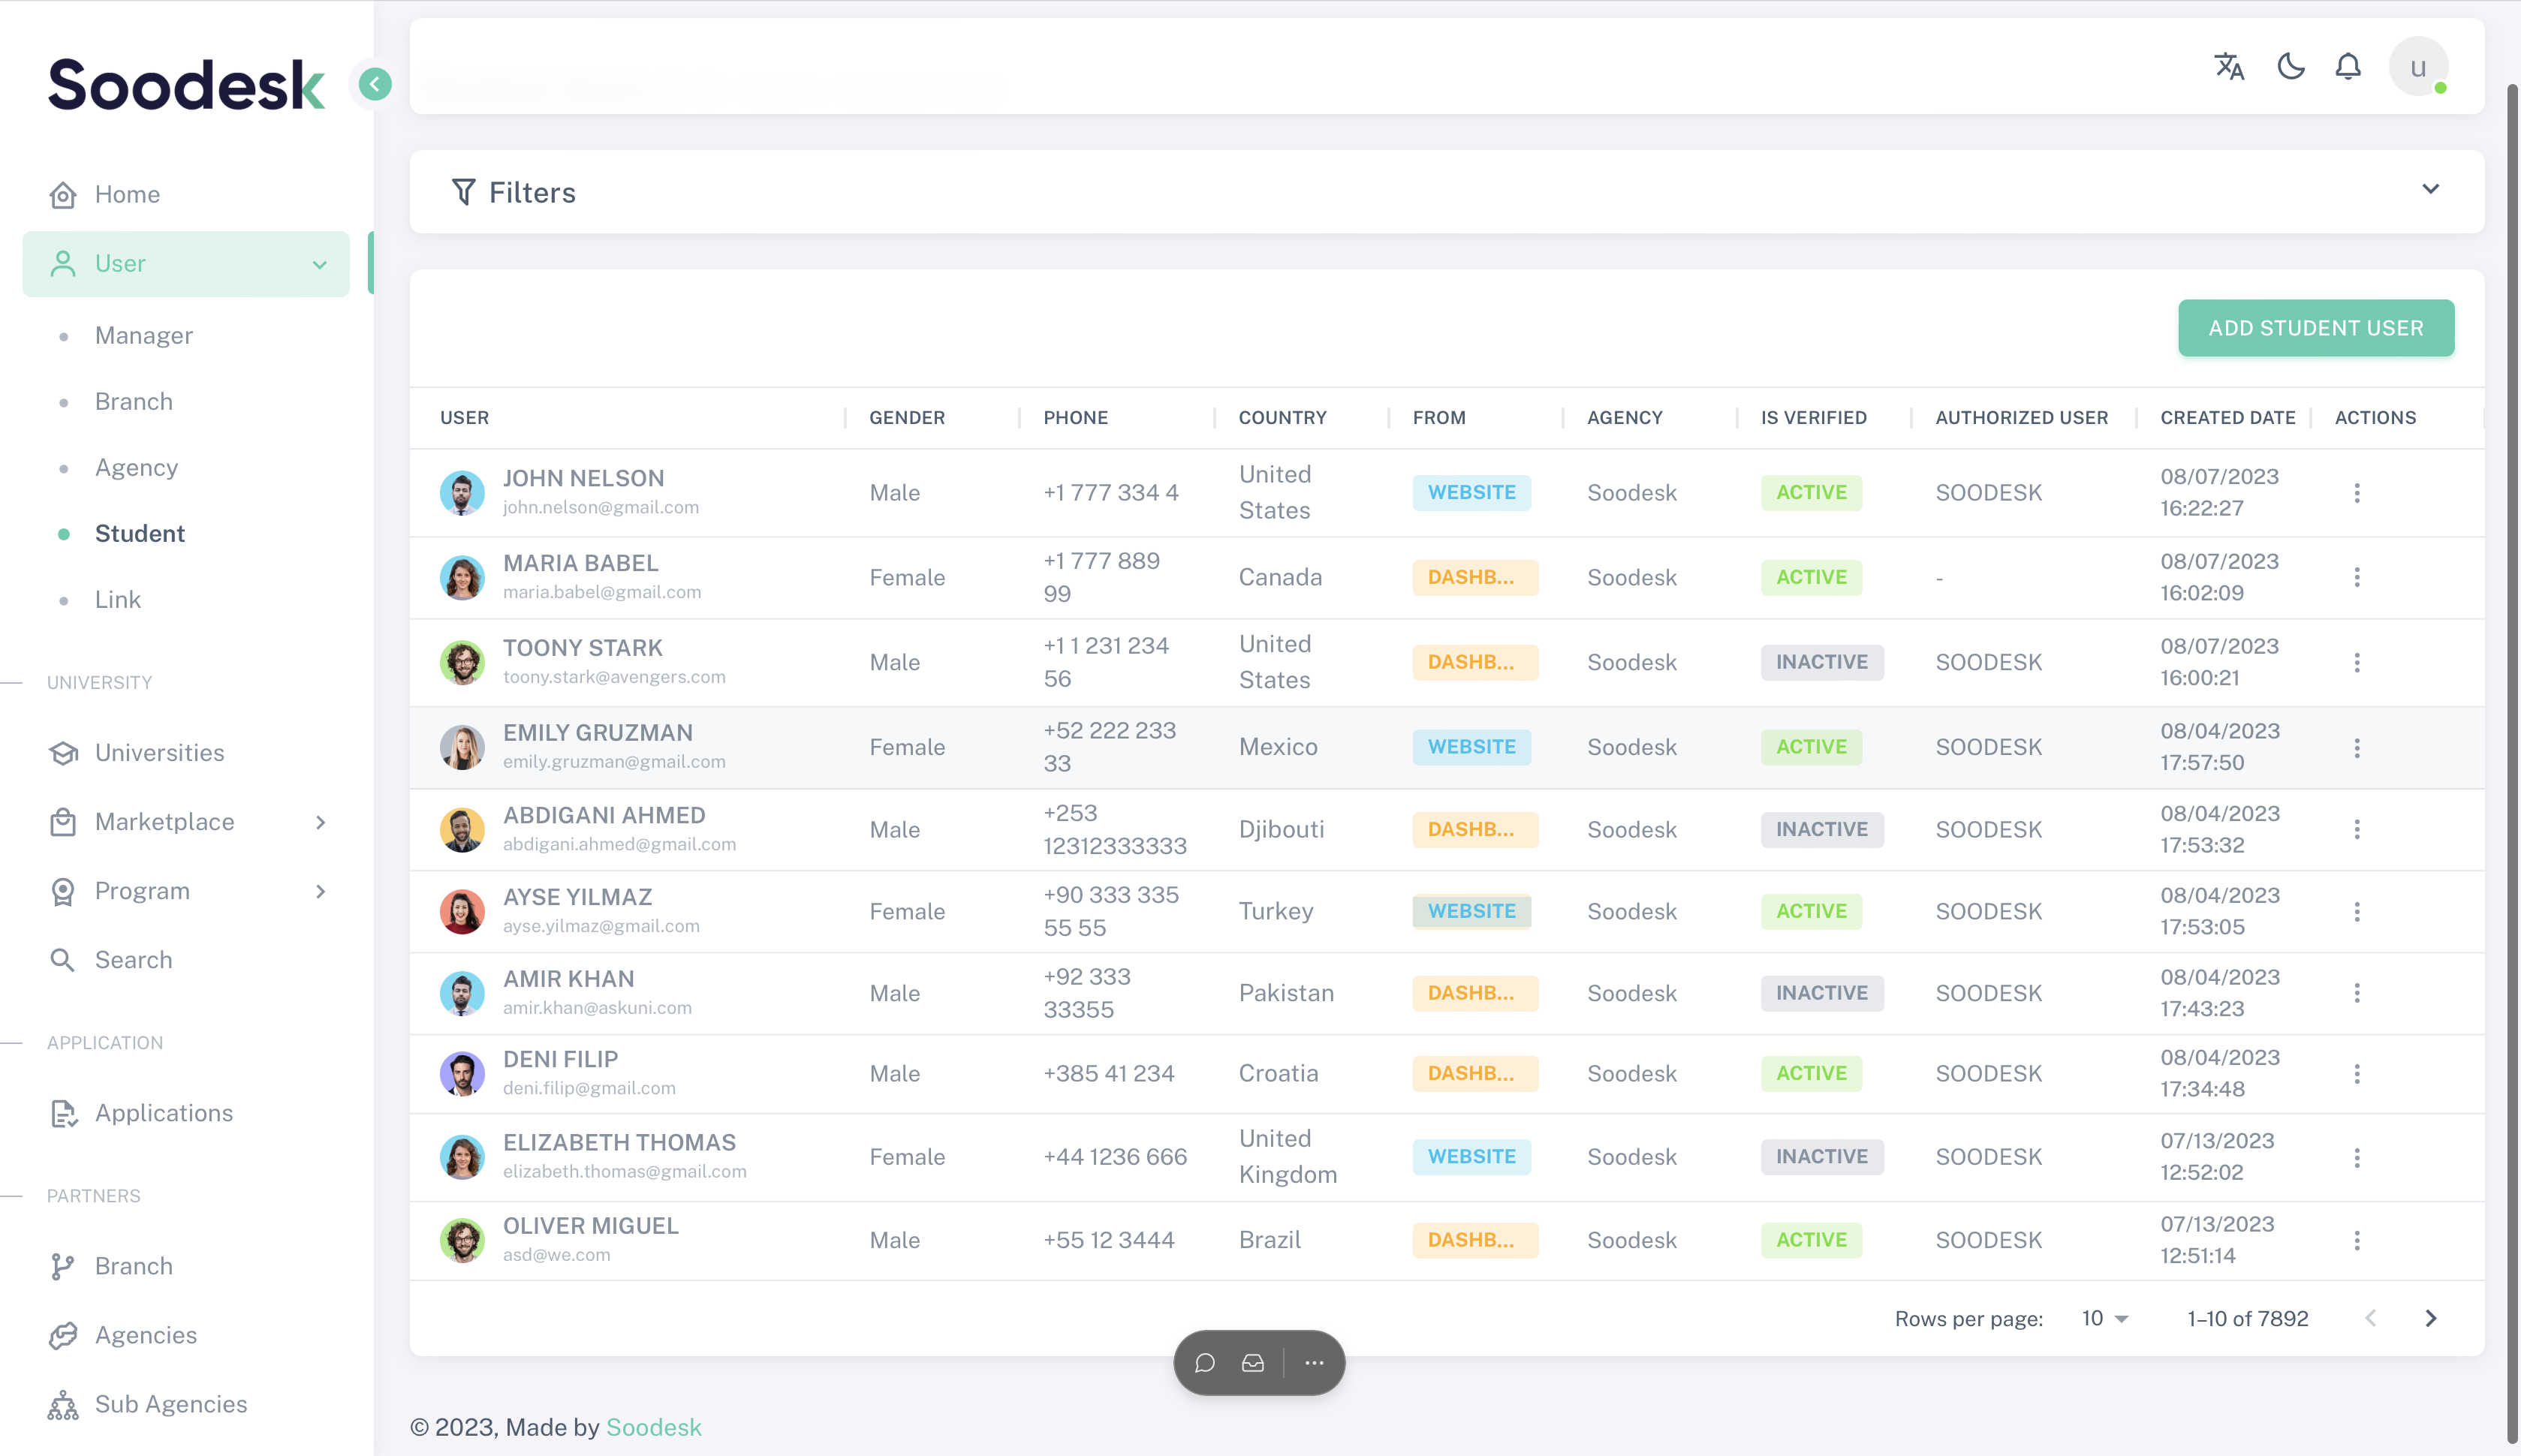The width and height of the screenshot is (2521, 1456).
Task: Open the chat bubble icon in floating bar
Action: click(x=1205, y=1362)
